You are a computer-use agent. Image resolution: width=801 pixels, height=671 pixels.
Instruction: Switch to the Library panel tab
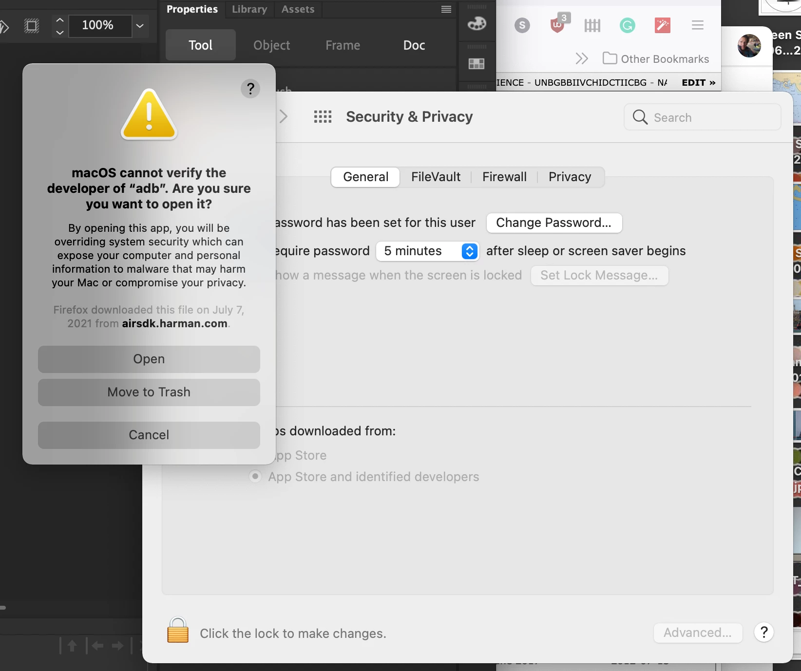[x=249, y=9]
